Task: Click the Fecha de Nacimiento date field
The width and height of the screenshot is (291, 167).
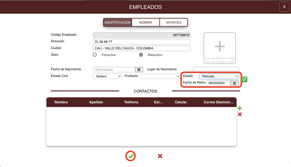Action: (x=114, y=70)
